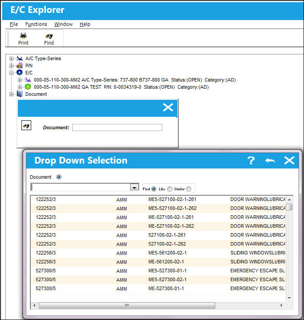
Task: Click the Print toolbar icon
Action: pos(23,36)
